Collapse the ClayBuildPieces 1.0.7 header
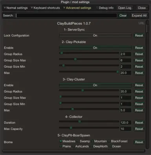Screen dimensions: 151x155 coord(74,23)
